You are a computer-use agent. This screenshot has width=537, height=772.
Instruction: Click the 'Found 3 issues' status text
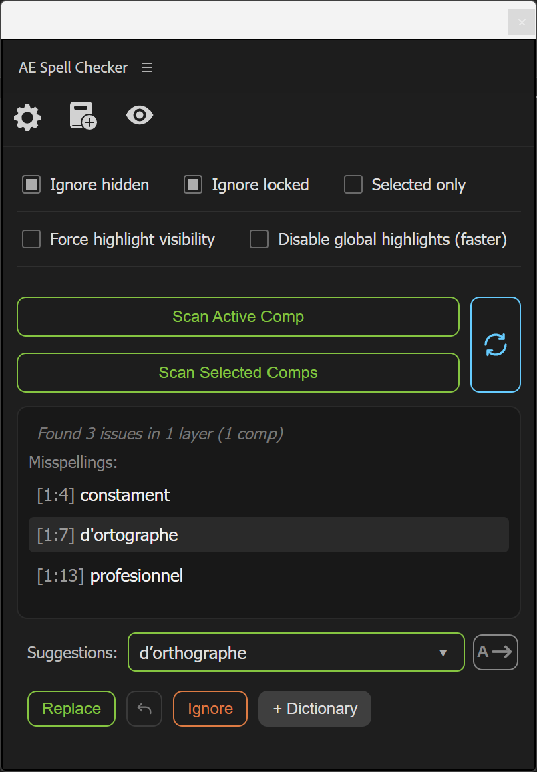click(160, 434)
